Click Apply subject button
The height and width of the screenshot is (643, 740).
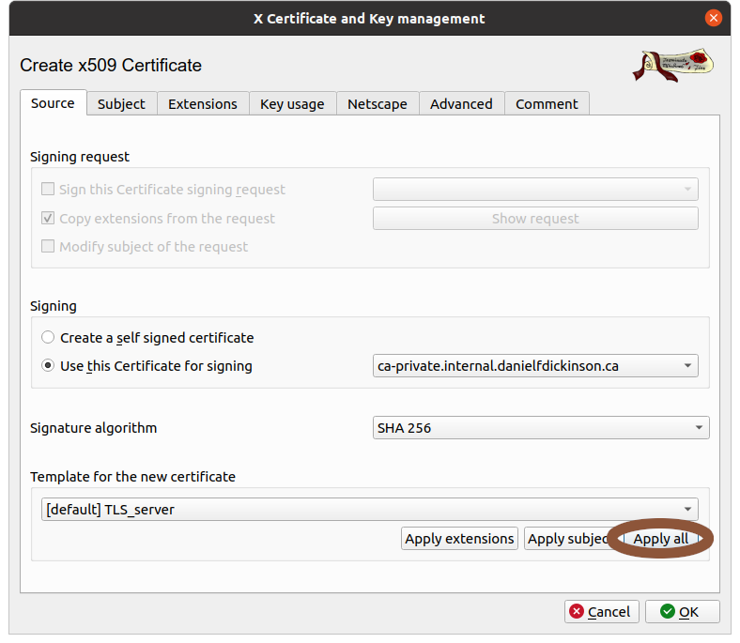[569, 539]
